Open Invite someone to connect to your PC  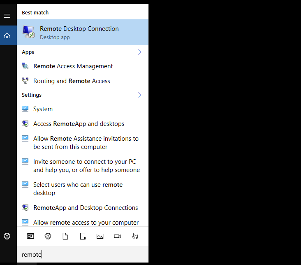tap(83, 166)
